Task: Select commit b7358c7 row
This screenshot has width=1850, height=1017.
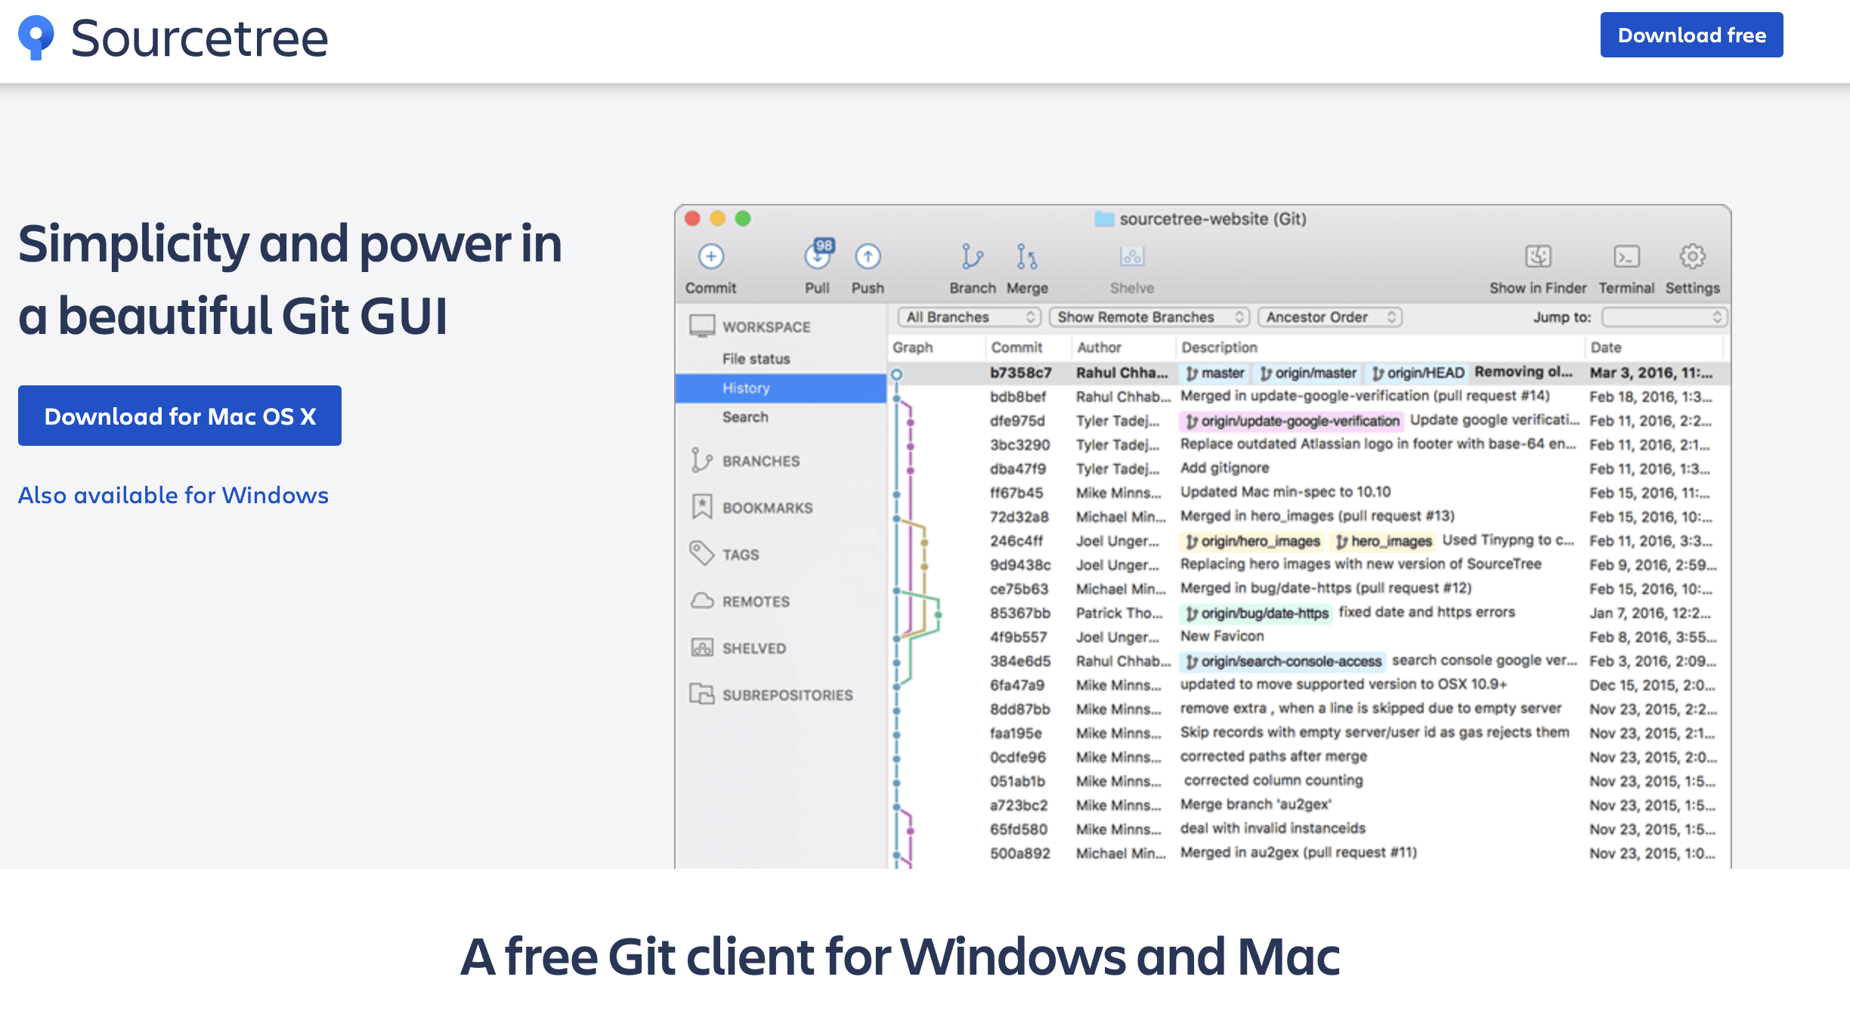Action: click(x=1020, y=373)
